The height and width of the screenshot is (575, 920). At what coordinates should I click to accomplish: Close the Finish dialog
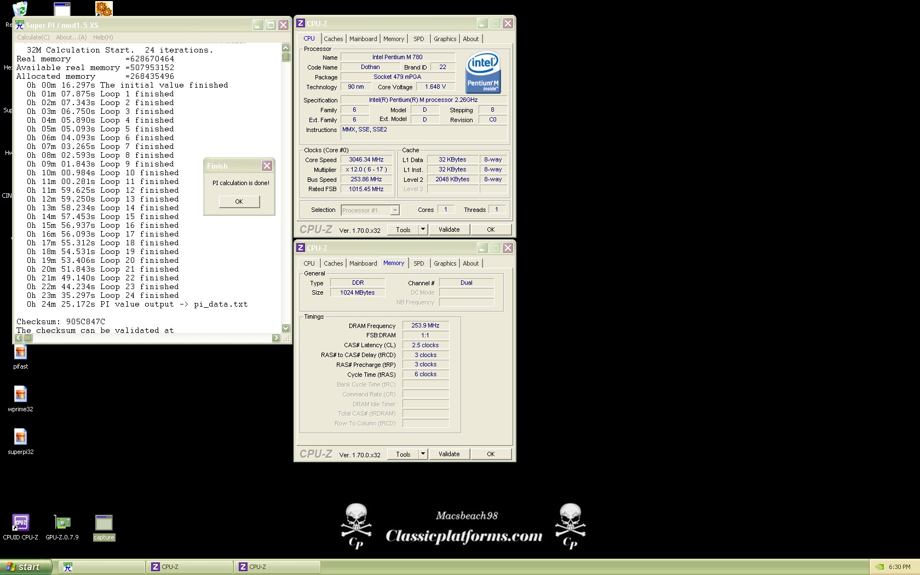tap(267, 165)
